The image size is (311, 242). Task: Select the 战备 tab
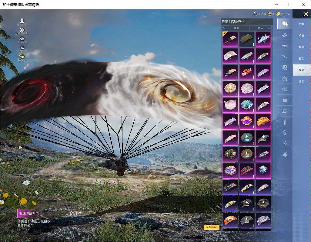(302, 70)
